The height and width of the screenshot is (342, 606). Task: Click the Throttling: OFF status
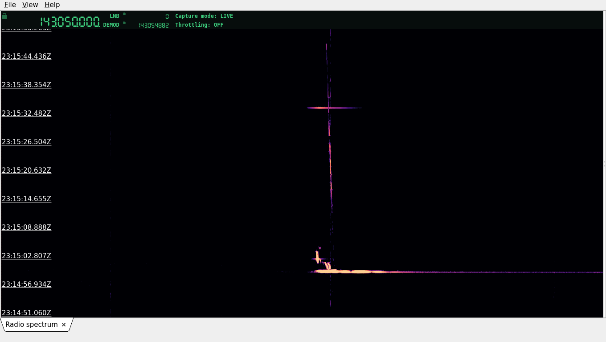point(199,25)
